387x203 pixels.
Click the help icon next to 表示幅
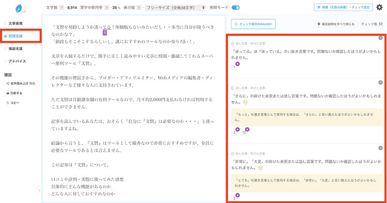click(x=139, y=8)
